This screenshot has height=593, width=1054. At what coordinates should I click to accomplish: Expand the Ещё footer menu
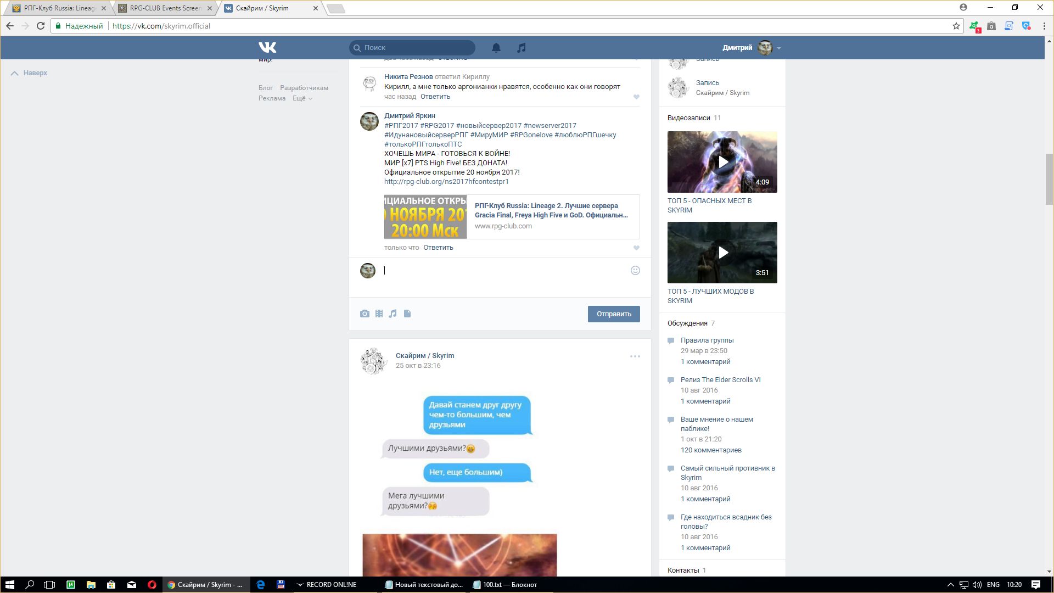click(302, 98)
